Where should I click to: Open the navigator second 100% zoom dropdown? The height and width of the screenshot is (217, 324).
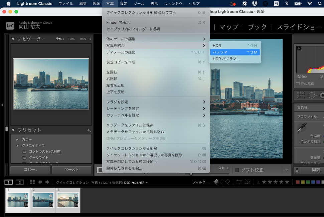pyautogui.click(x=85, y=39)
